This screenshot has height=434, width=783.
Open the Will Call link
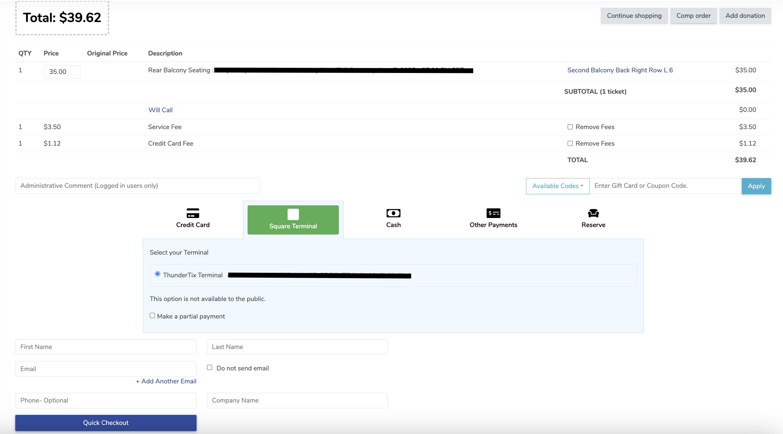pos(160,110)
